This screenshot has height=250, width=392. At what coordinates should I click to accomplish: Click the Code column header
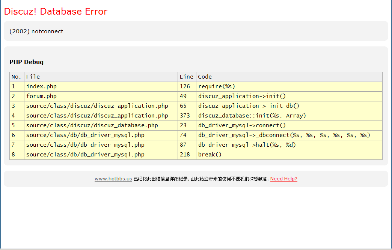point(289,77)
